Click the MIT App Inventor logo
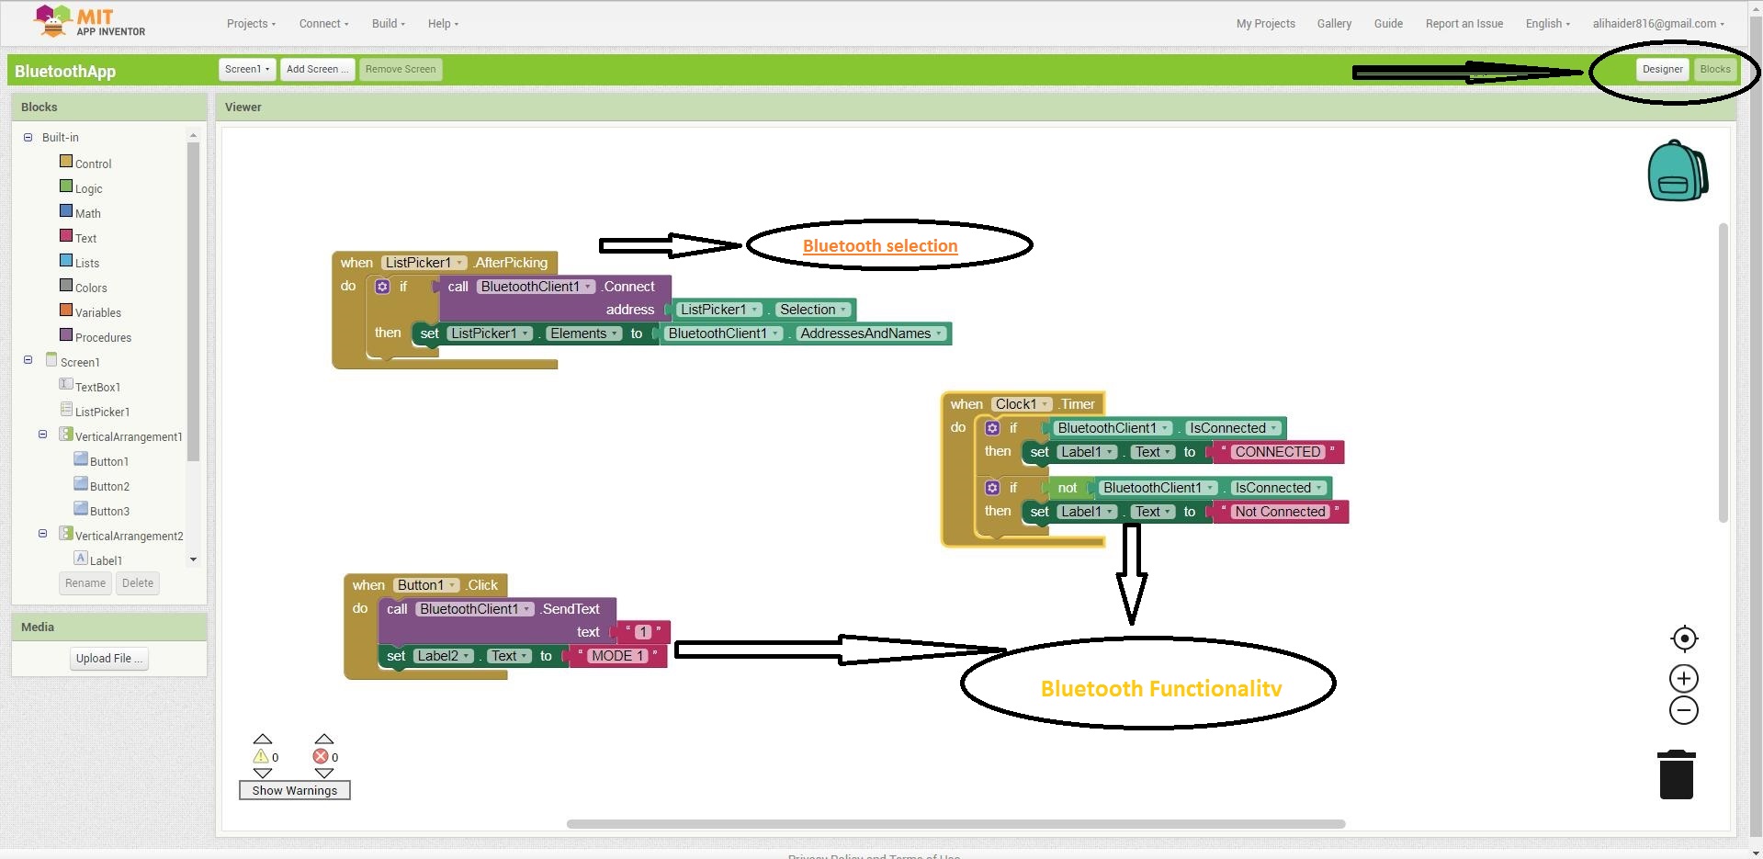Image resolution: width=1763 pixels, height=859 pixels. click(89, 22)
